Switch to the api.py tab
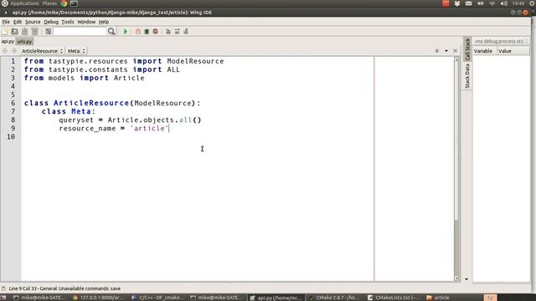This screenshot has height=301, width=536. click(8, 41)
